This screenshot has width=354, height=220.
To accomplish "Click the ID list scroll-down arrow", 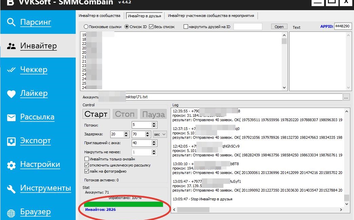I will pyautogui.click(x=284, y=88).
